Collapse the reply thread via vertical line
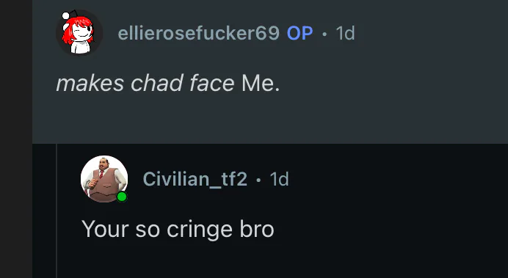The image size is (508, 278). point(57,211)
